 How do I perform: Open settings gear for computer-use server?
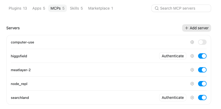click(192, 42)
